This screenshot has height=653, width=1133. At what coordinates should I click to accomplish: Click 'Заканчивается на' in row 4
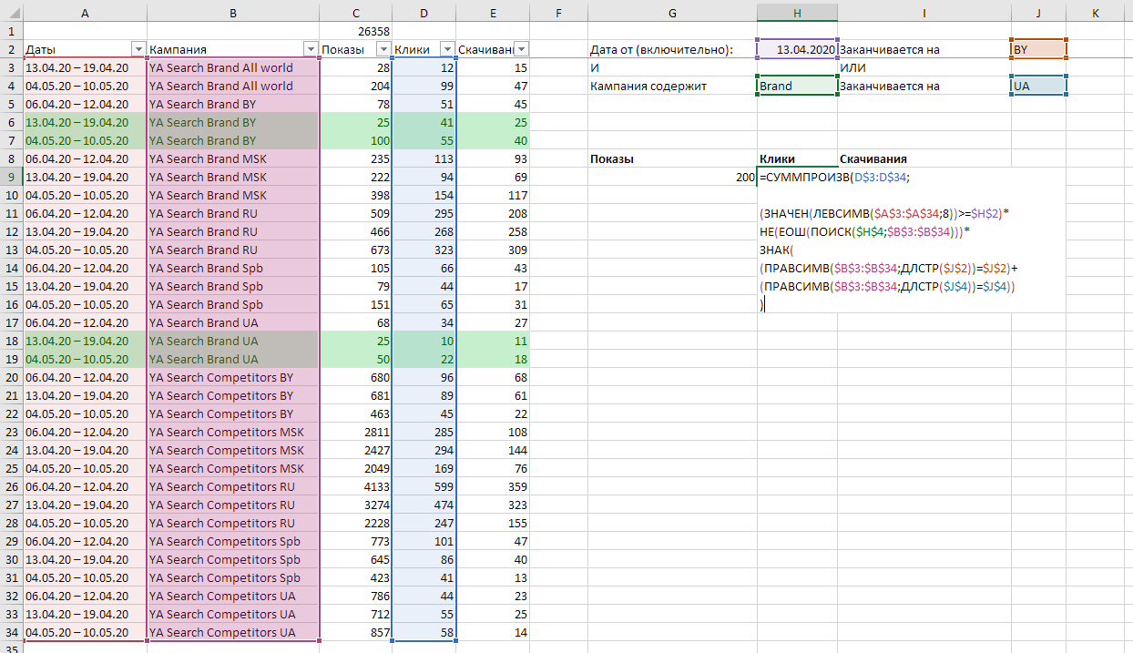[889, 86]
